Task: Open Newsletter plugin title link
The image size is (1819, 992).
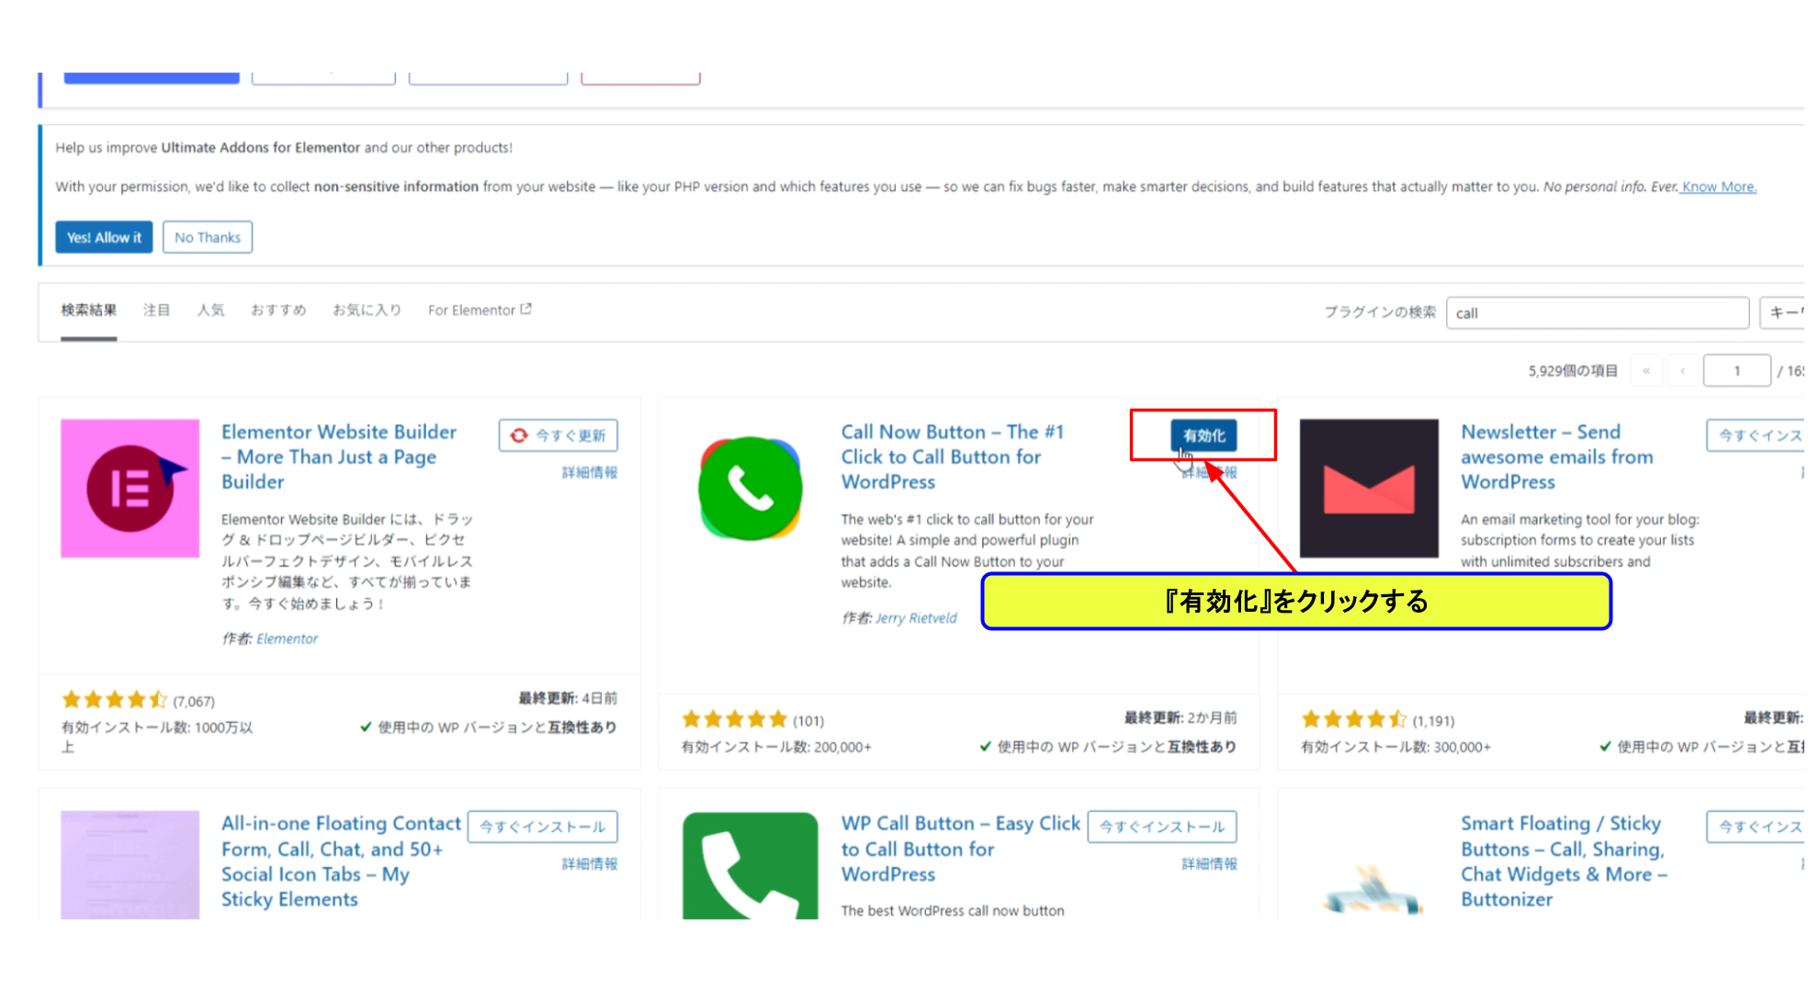Action: (1557, 457)
